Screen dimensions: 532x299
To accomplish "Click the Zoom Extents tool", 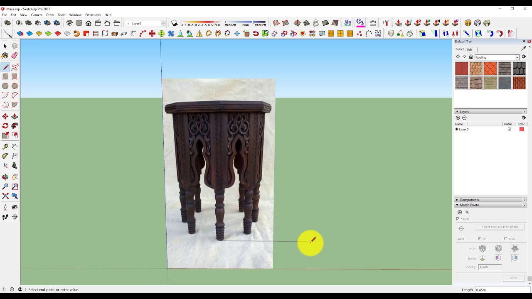I will click(x=5, y=196).
